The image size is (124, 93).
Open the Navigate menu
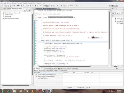tap(20, 3)
